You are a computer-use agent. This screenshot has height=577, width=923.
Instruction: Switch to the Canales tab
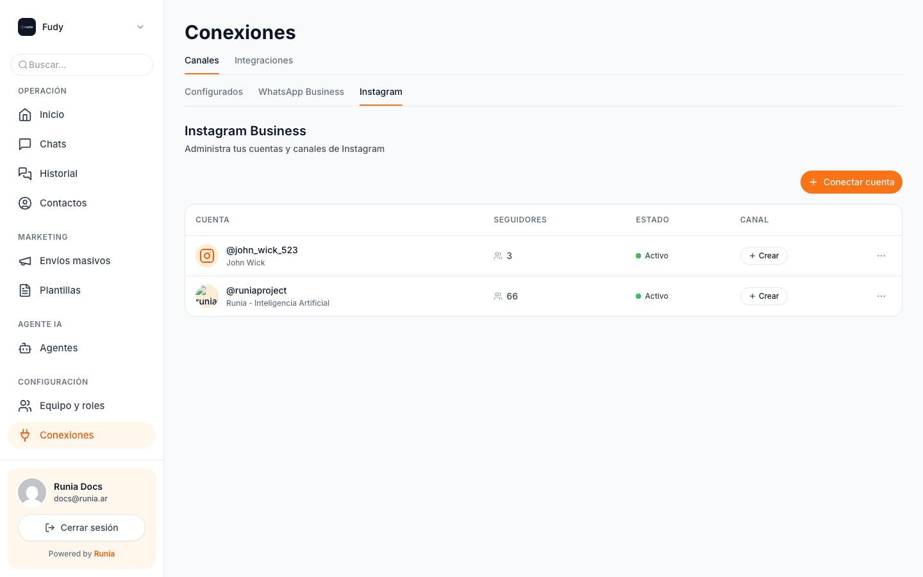[202, 60]
